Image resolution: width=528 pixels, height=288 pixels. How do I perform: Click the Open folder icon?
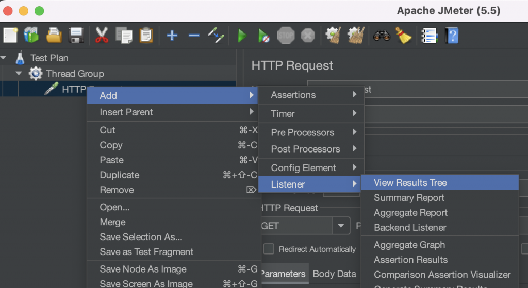pyautogui.click(x=54, y=36)
